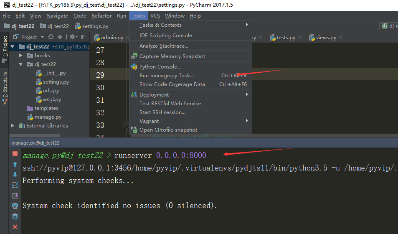Viewport: 398px width, 234px height.
Task: Expand the books folder
Action: (21, 56)
